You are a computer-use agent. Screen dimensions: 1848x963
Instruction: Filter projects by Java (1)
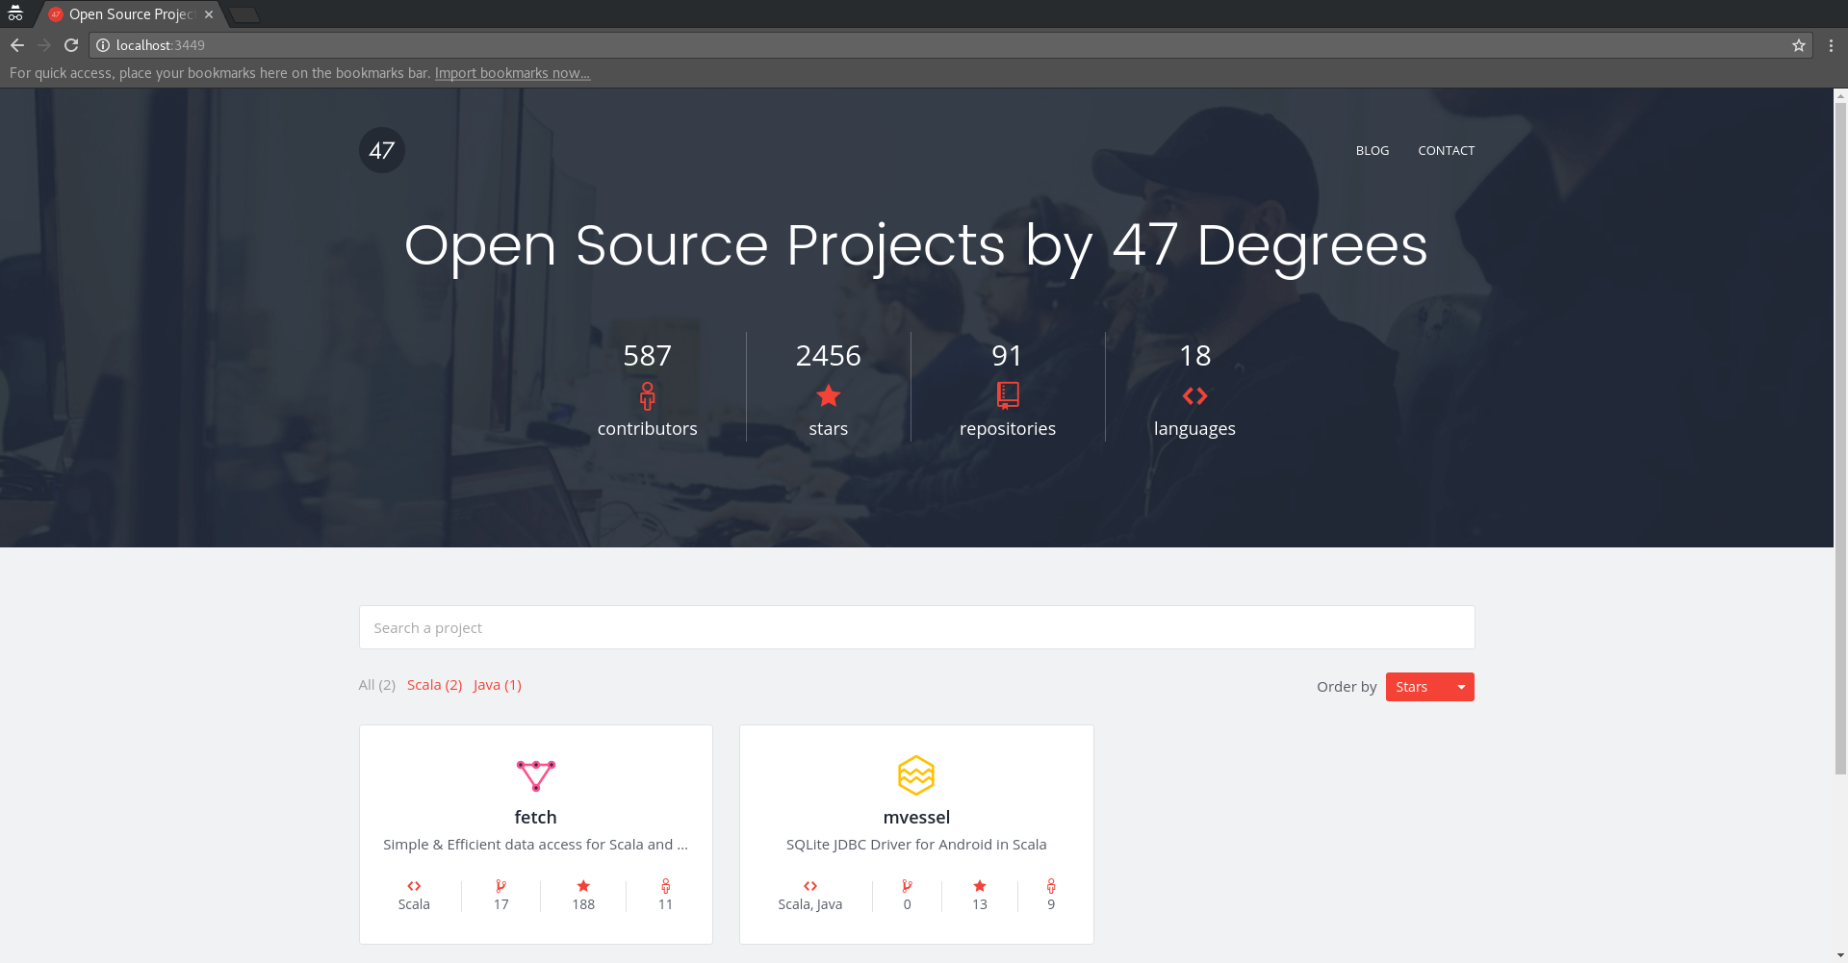pyautogui.click(x=498, y=685)
